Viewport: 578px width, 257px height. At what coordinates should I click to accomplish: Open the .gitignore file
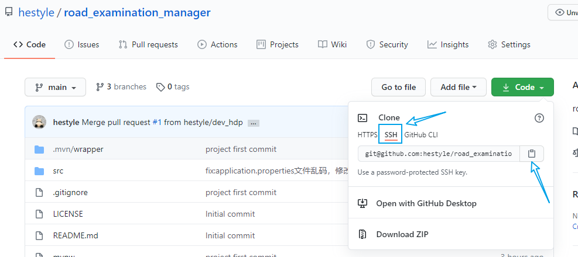click(70, 192)
